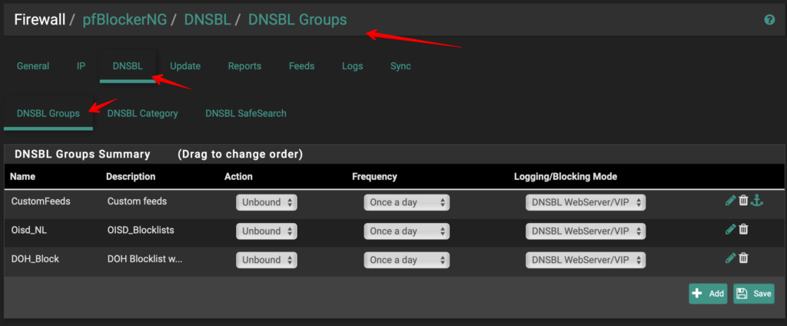Open the Frequency dropdown for Oisd_NL

[x=407, y=231]
